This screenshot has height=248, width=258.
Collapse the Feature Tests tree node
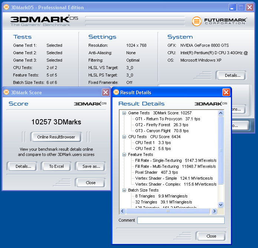click(124, 154)
